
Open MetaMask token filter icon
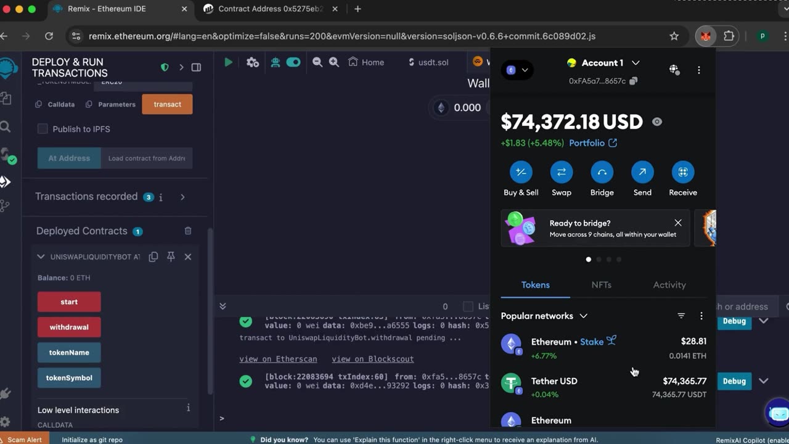(681, 316)
